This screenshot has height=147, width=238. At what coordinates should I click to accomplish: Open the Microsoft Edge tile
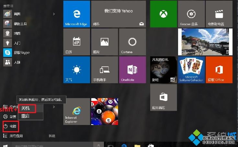tap(76, 14)
